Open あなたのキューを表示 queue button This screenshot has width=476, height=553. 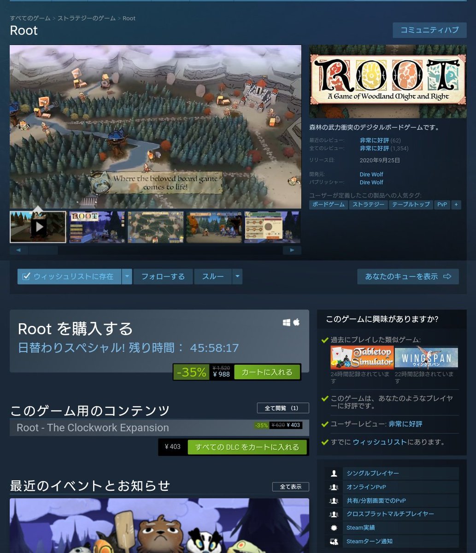(x=408, y=276)
